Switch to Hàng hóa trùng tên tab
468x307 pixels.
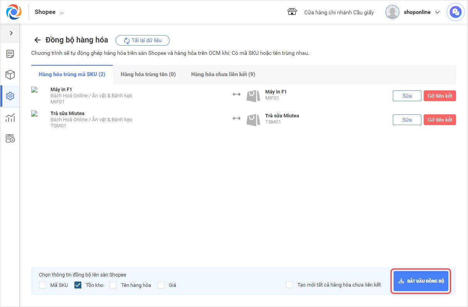point(148,74)
